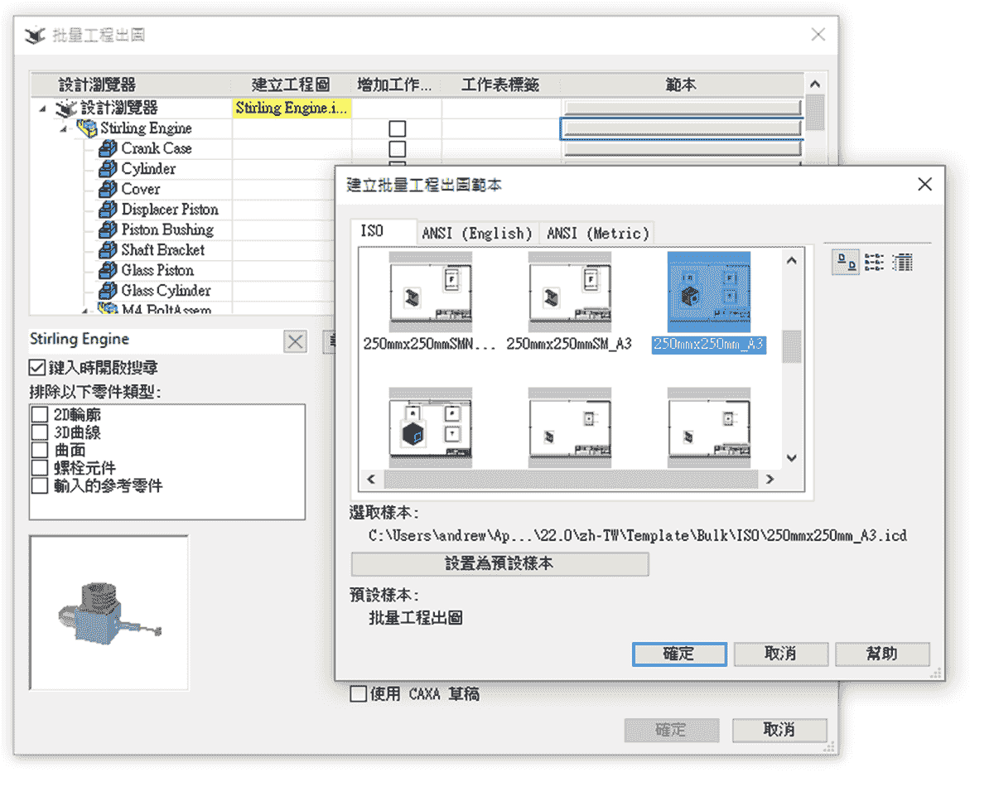
Task: Switch to the ANSI (English) tab
Action: coord(477,233)
